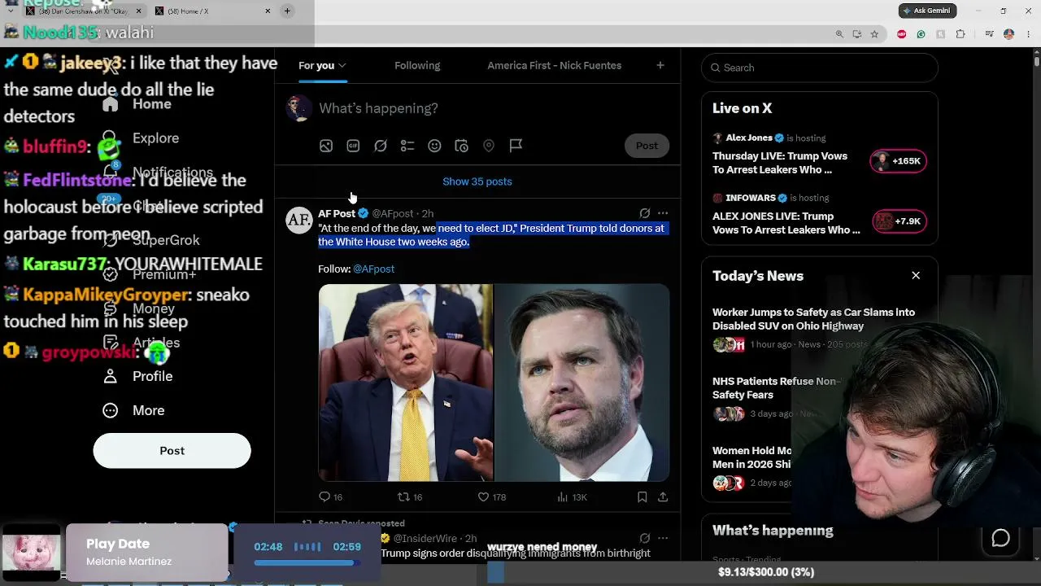
Task: Open more options on InsiderWire post
Action: click(x=663, y=538)
